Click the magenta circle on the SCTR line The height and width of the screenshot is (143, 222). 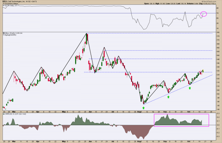pyautogui.click(x=204, y=14)
